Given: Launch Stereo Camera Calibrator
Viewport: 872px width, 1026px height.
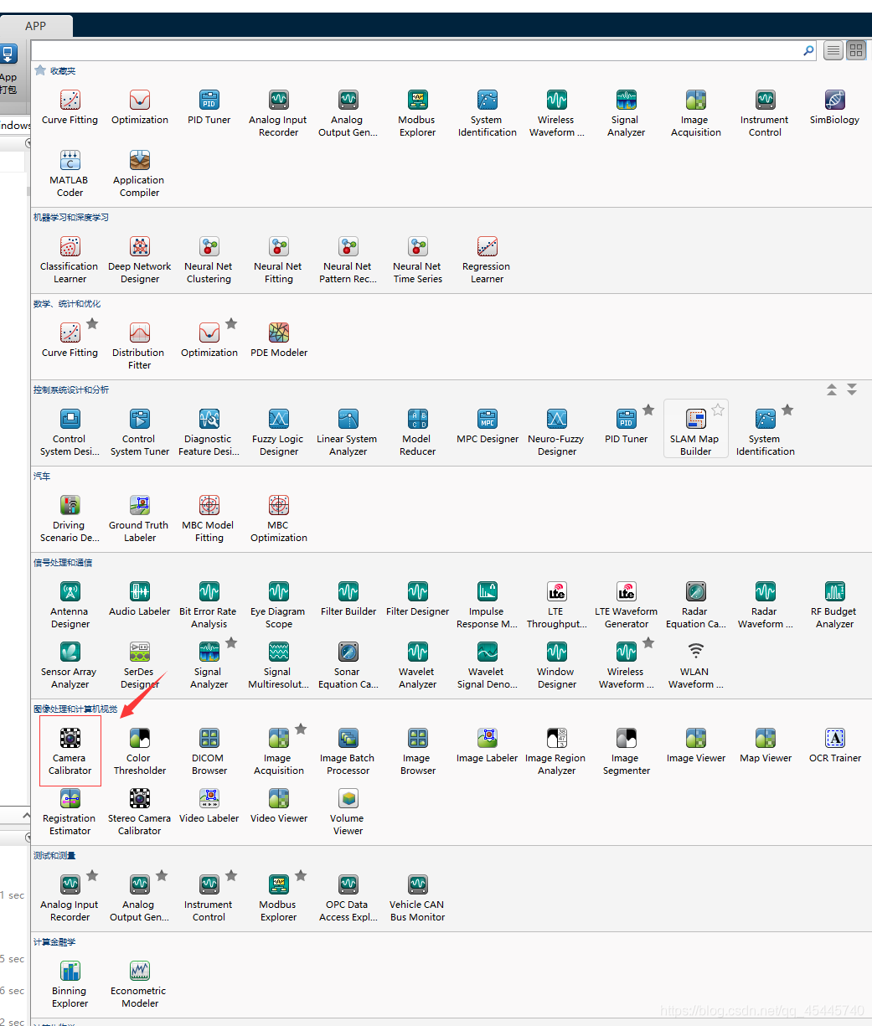Looking at the screenshot, I should [x=140, y=811].
